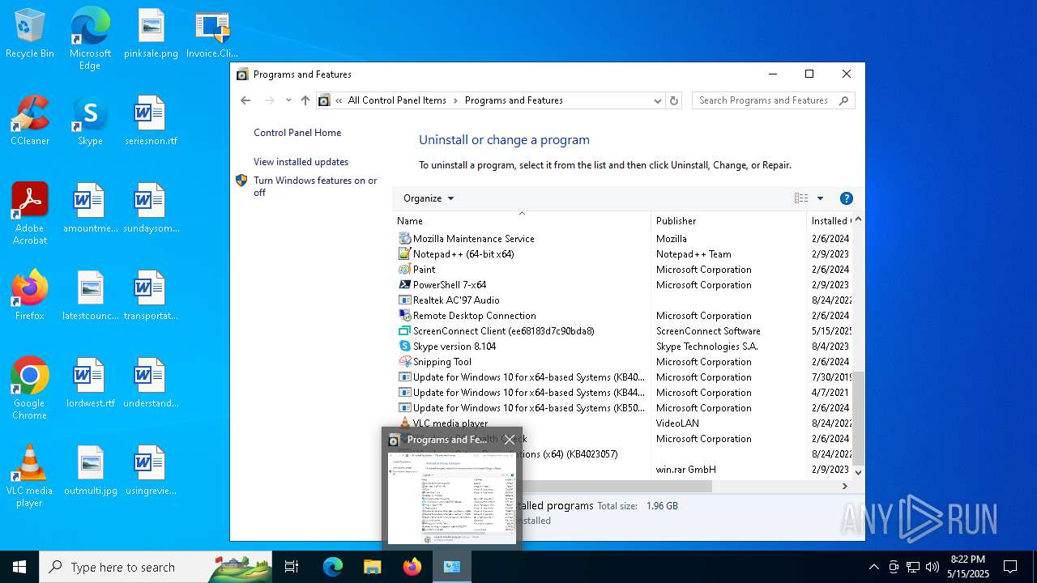1037x583 pixels.
Task: Open the Google Chrome desktop shortcut
Action: [30, 389]
